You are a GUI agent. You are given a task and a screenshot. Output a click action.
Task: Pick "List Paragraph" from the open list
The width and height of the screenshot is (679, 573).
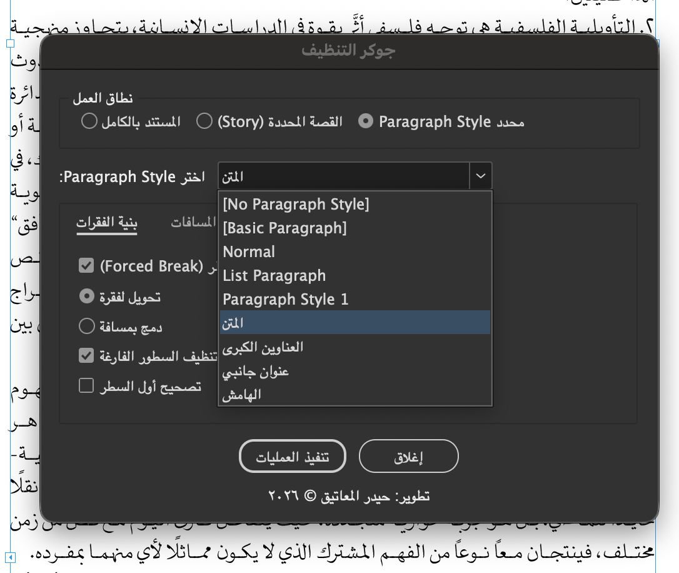(x=274, y=275)
